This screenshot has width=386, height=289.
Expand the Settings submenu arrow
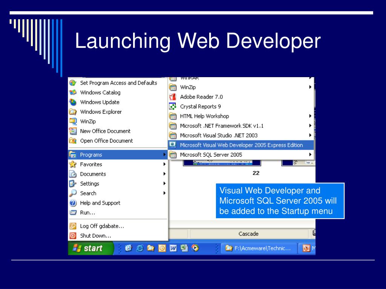coord(164,183)
